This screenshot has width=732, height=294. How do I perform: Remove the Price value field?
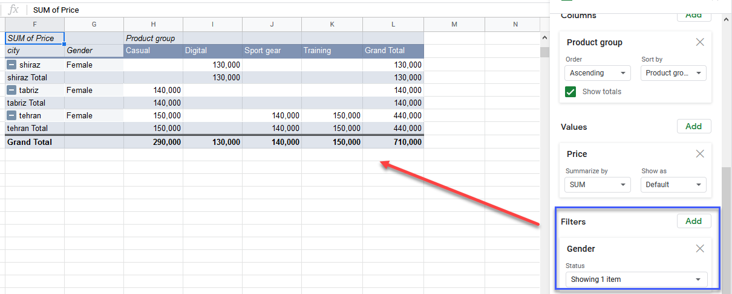point(700,154)
